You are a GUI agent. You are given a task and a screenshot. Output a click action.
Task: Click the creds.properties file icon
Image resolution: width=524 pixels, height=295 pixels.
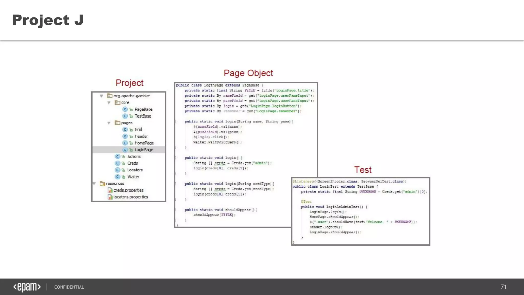(x=110, y=190)
